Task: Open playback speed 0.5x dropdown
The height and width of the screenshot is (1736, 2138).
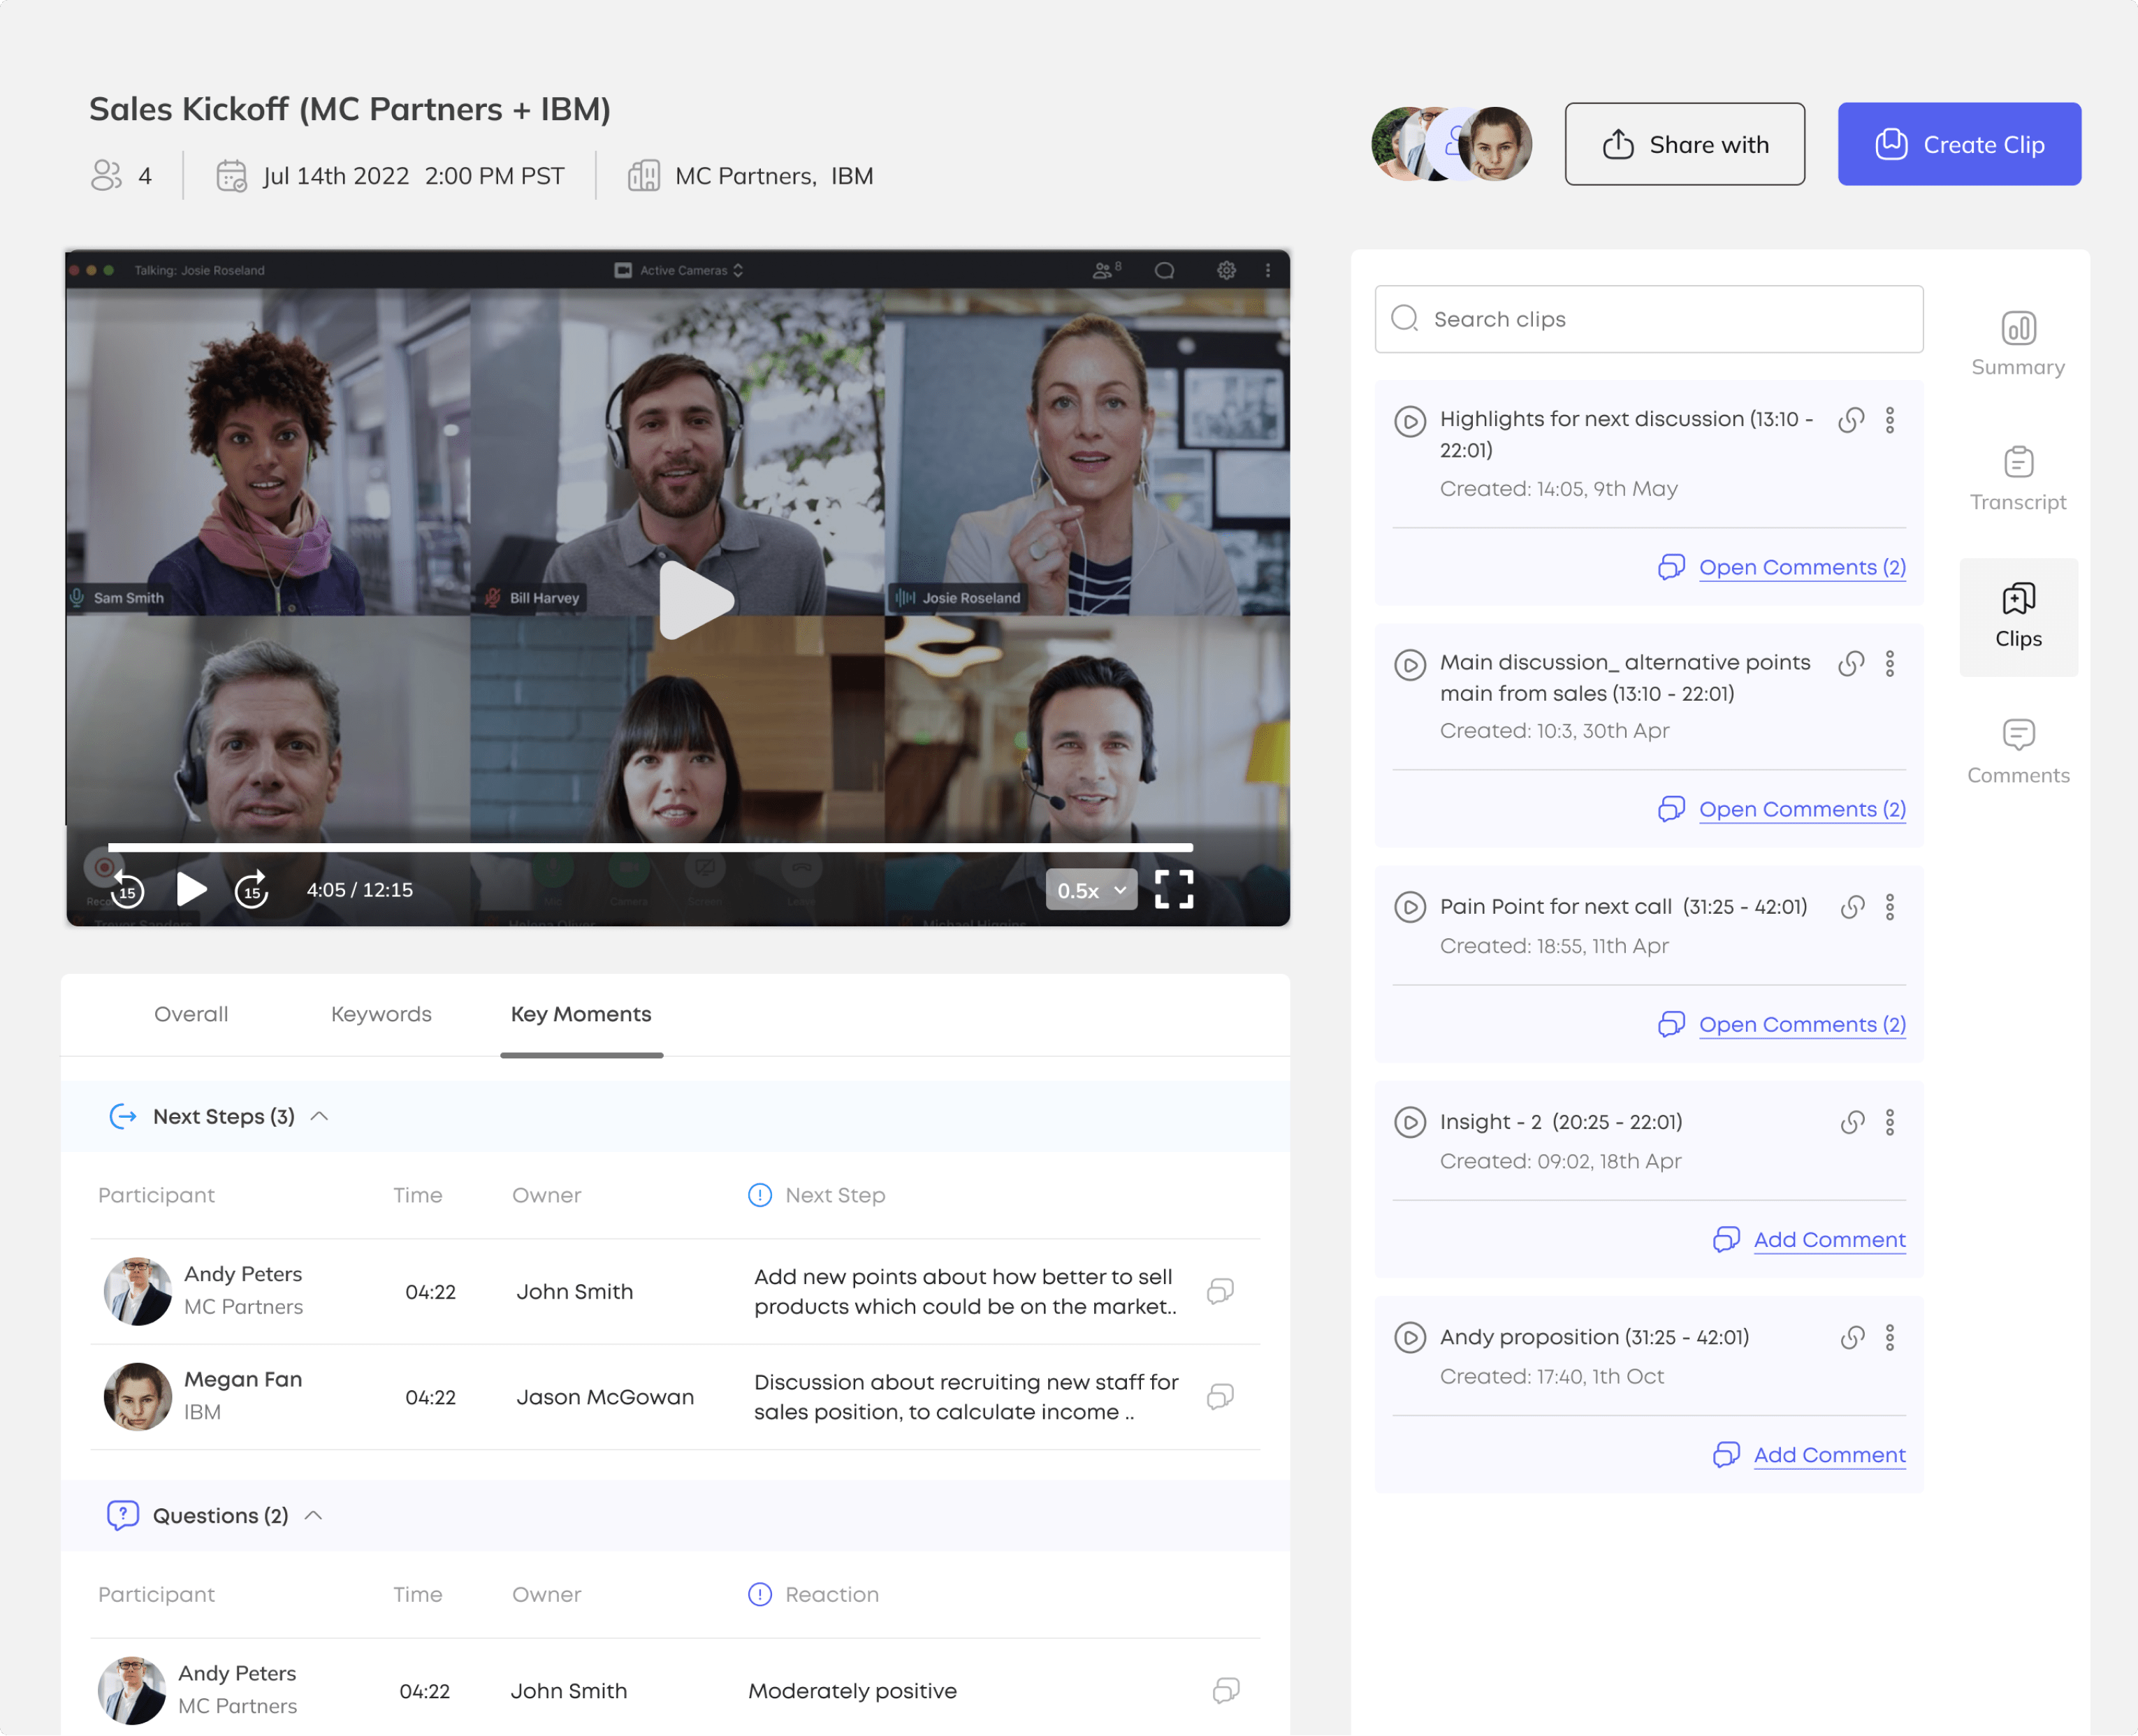Action: click(x=1091, y=890)
